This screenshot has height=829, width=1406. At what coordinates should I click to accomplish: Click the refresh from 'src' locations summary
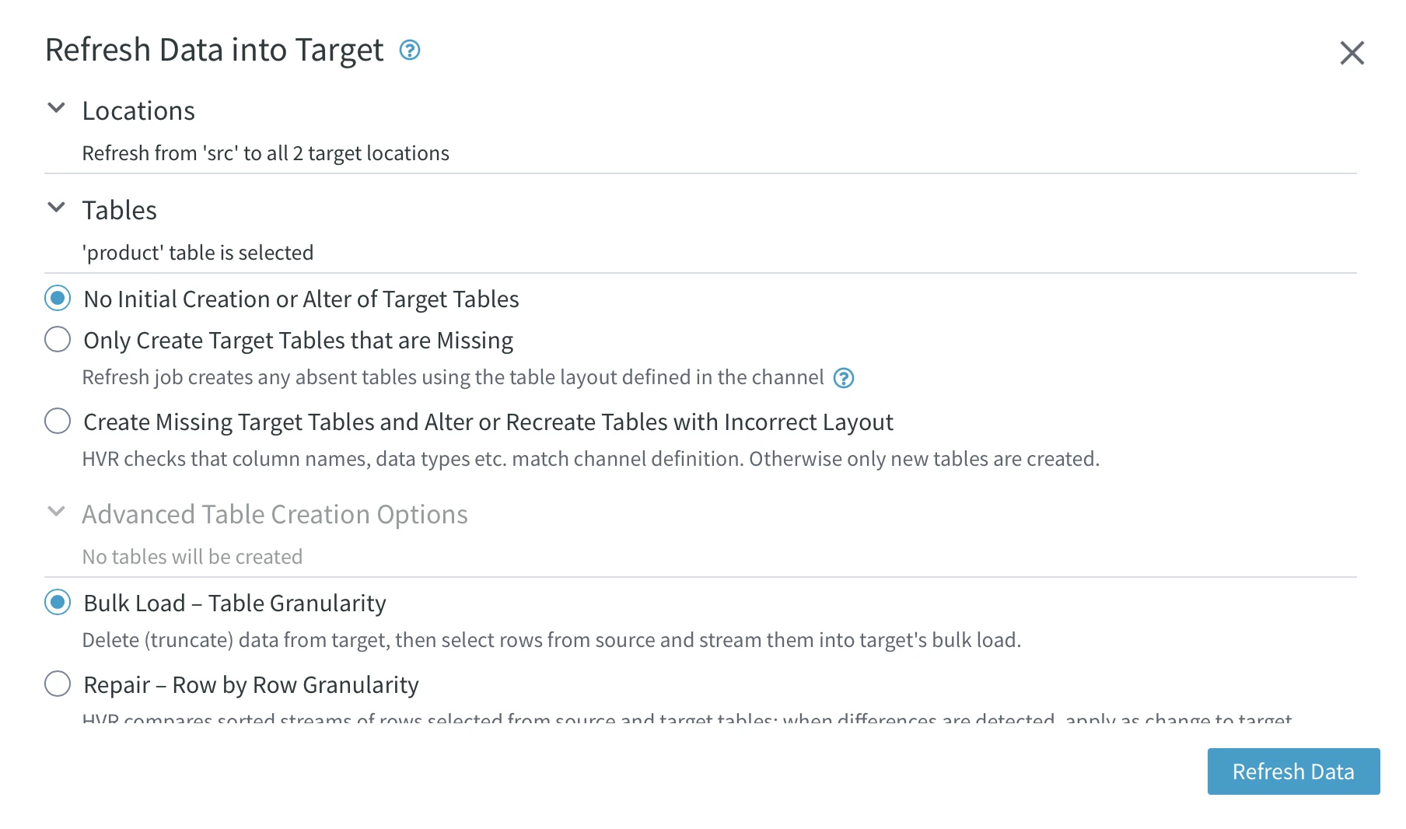[x=265, y=152]
